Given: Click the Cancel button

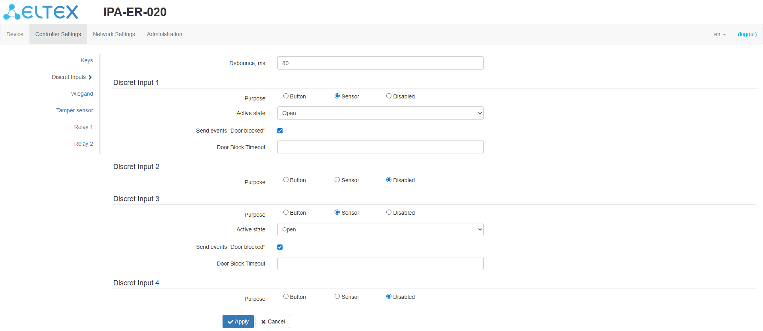Looking at the screenshot, I should click(273, 321).
